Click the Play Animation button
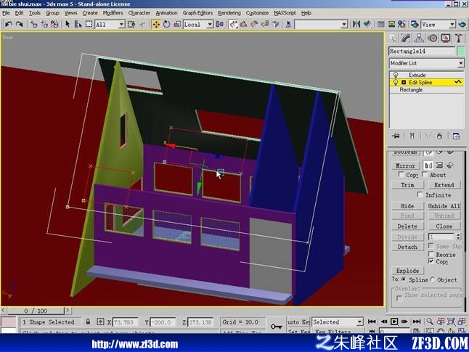Image resolution: width=469 pixels, height=352 pixels. pyautogui.click(x=394, y=322)
